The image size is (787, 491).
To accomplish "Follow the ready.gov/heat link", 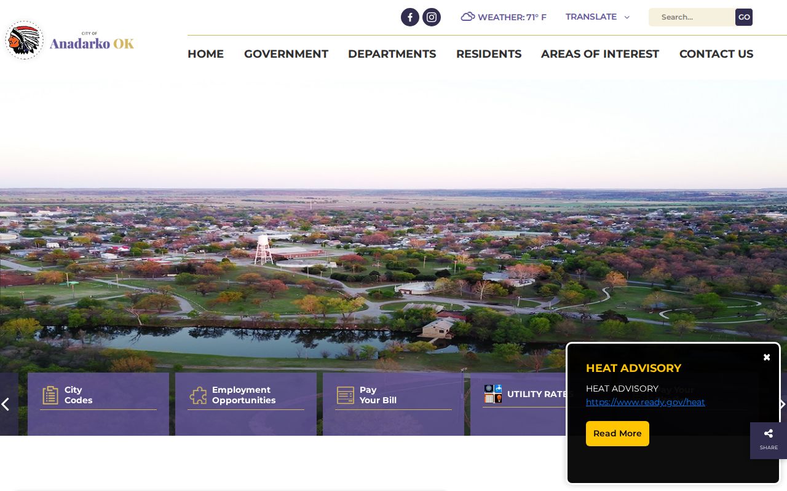I will coord(646,402).
